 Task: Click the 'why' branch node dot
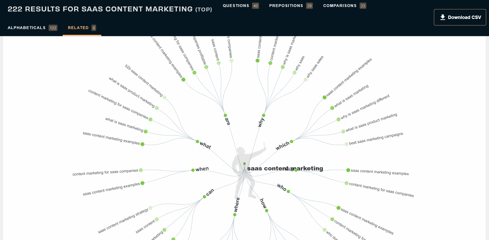coord(264,115)
